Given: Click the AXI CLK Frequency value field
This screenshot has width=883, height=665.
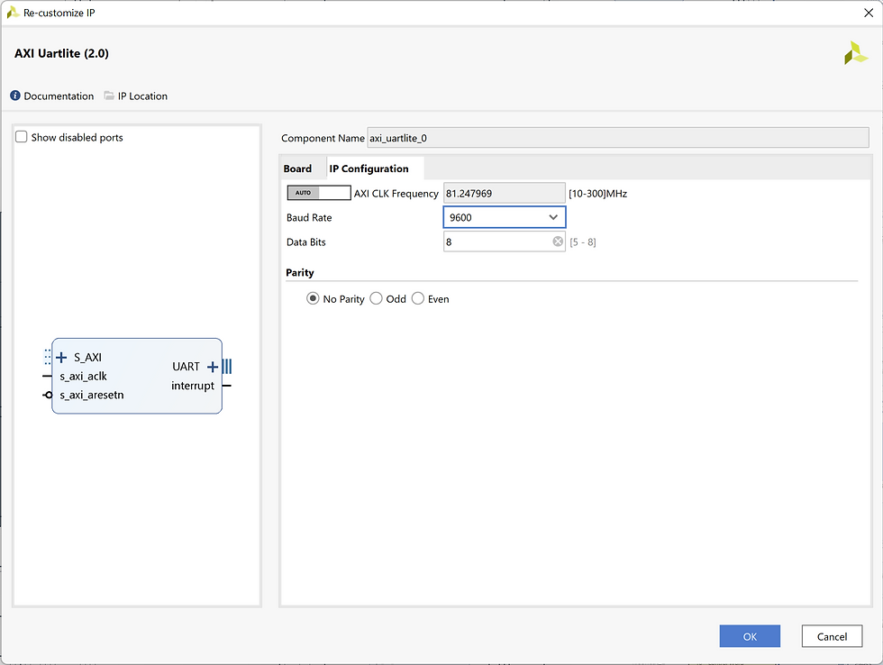Looking at the screenshot, I should [x=504, y=193].
